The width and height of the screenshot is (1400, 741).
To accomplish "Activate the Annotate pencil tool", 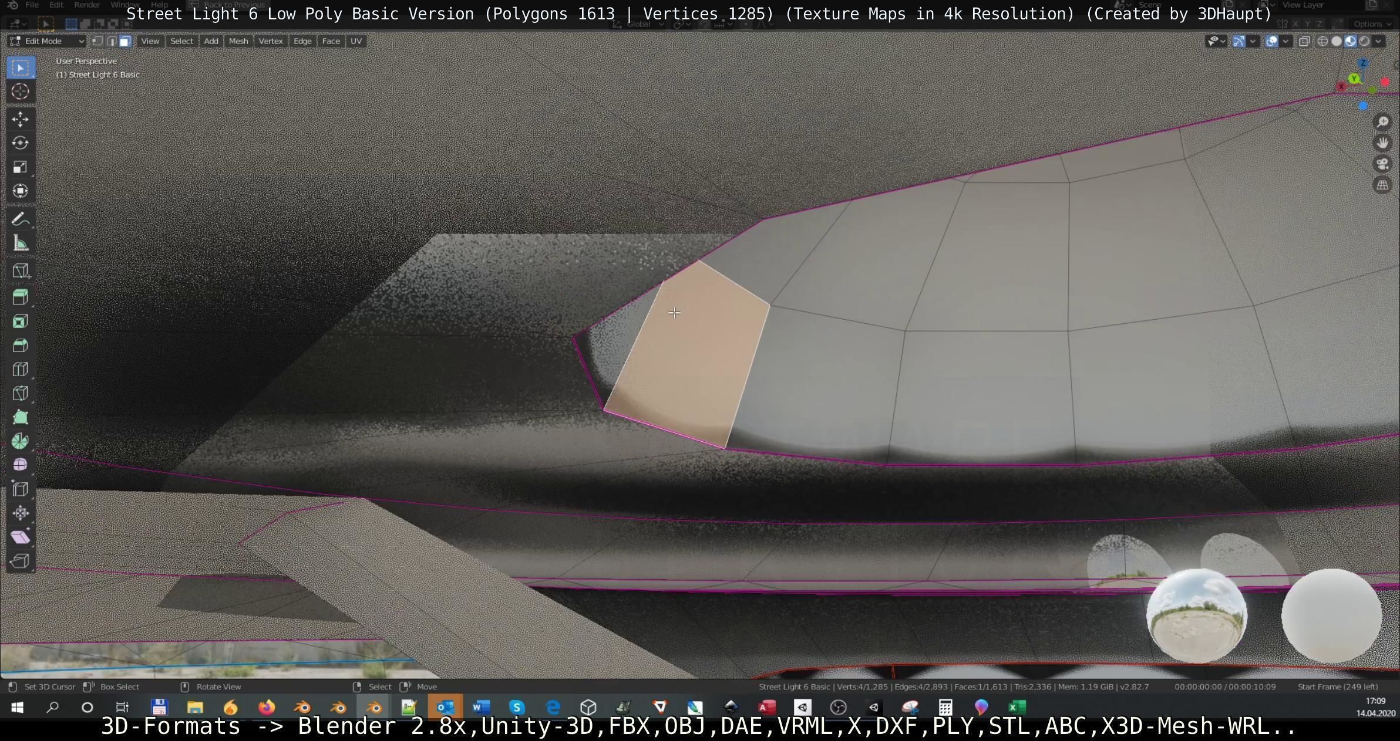I will click(20, 219).
